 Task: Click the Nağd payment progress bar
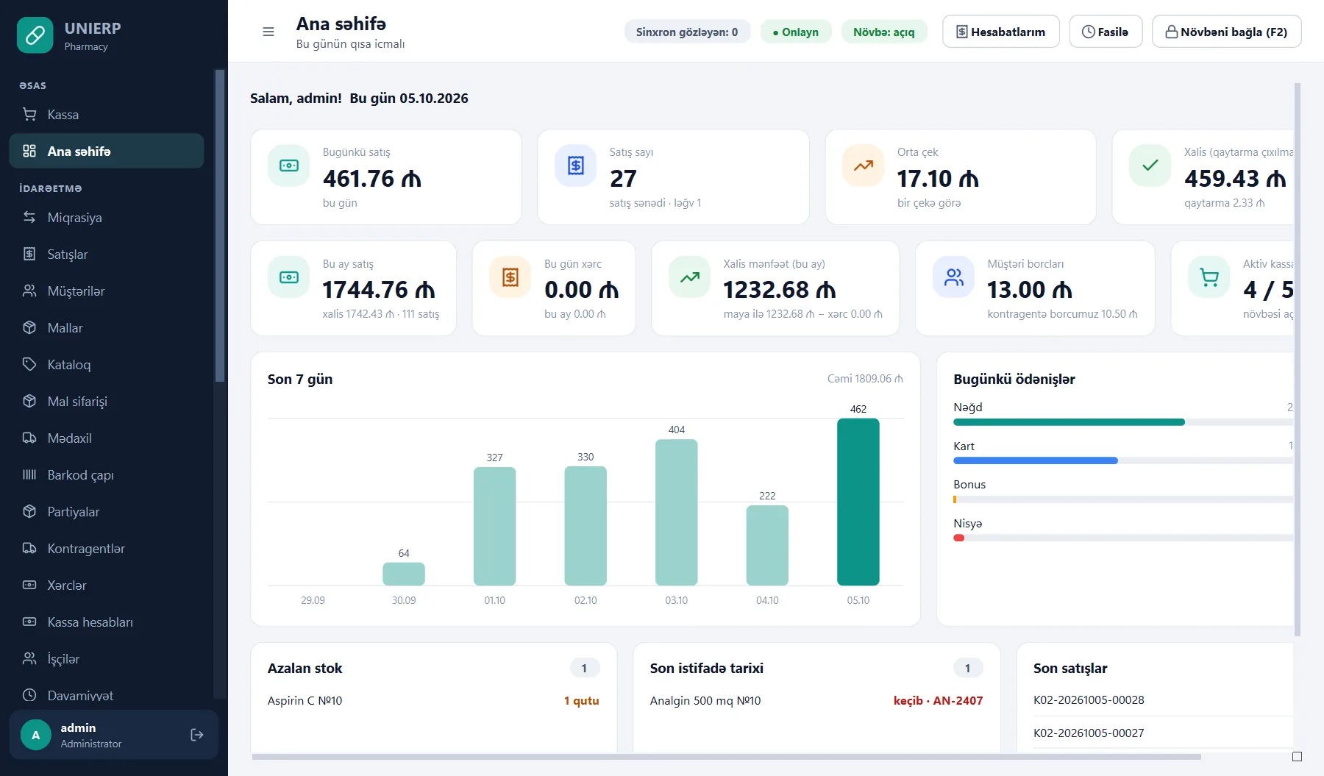pyautogui.click(x=1123, y=422)
